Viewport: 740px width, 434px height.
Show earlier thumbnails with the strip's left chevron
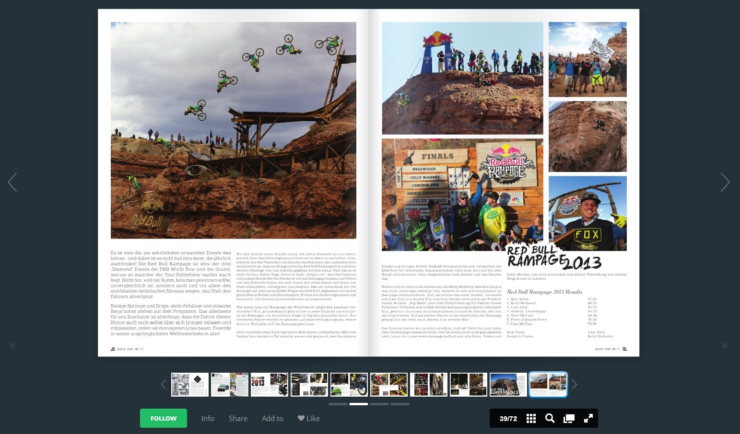(164, 384)
